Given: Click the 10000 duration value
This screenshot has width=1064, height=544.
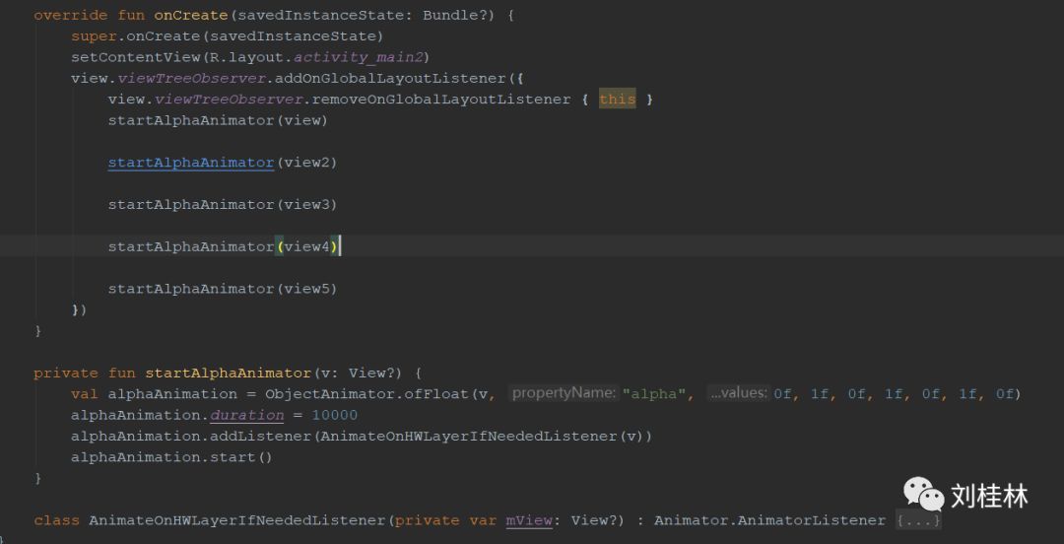Looking at the screenshot, I should (x=335, y=415).
